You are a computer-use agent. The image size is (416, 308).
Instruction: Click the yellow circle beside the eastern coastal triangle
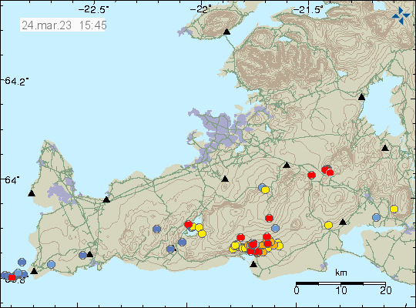coord(328,226)
